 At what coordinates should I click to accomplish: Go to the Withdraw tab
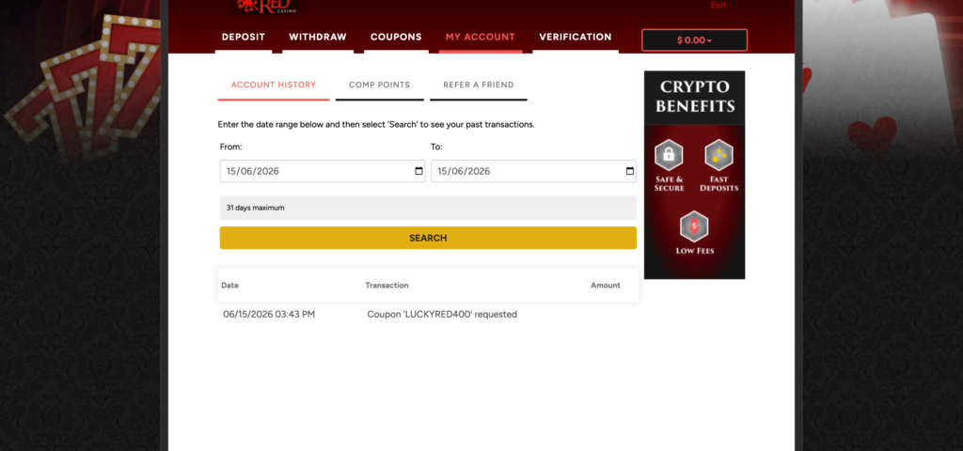point(318,37)
